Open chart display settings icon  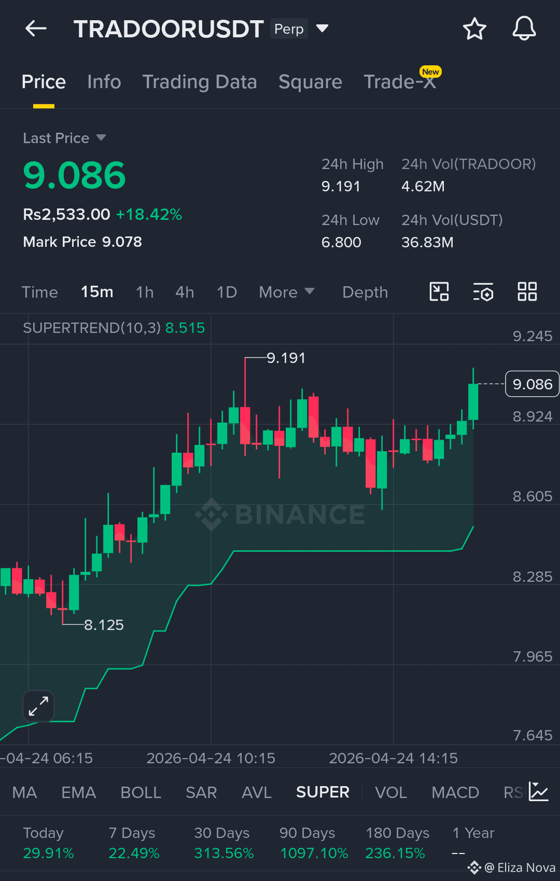pyautogui.click(x=483, y=292)
